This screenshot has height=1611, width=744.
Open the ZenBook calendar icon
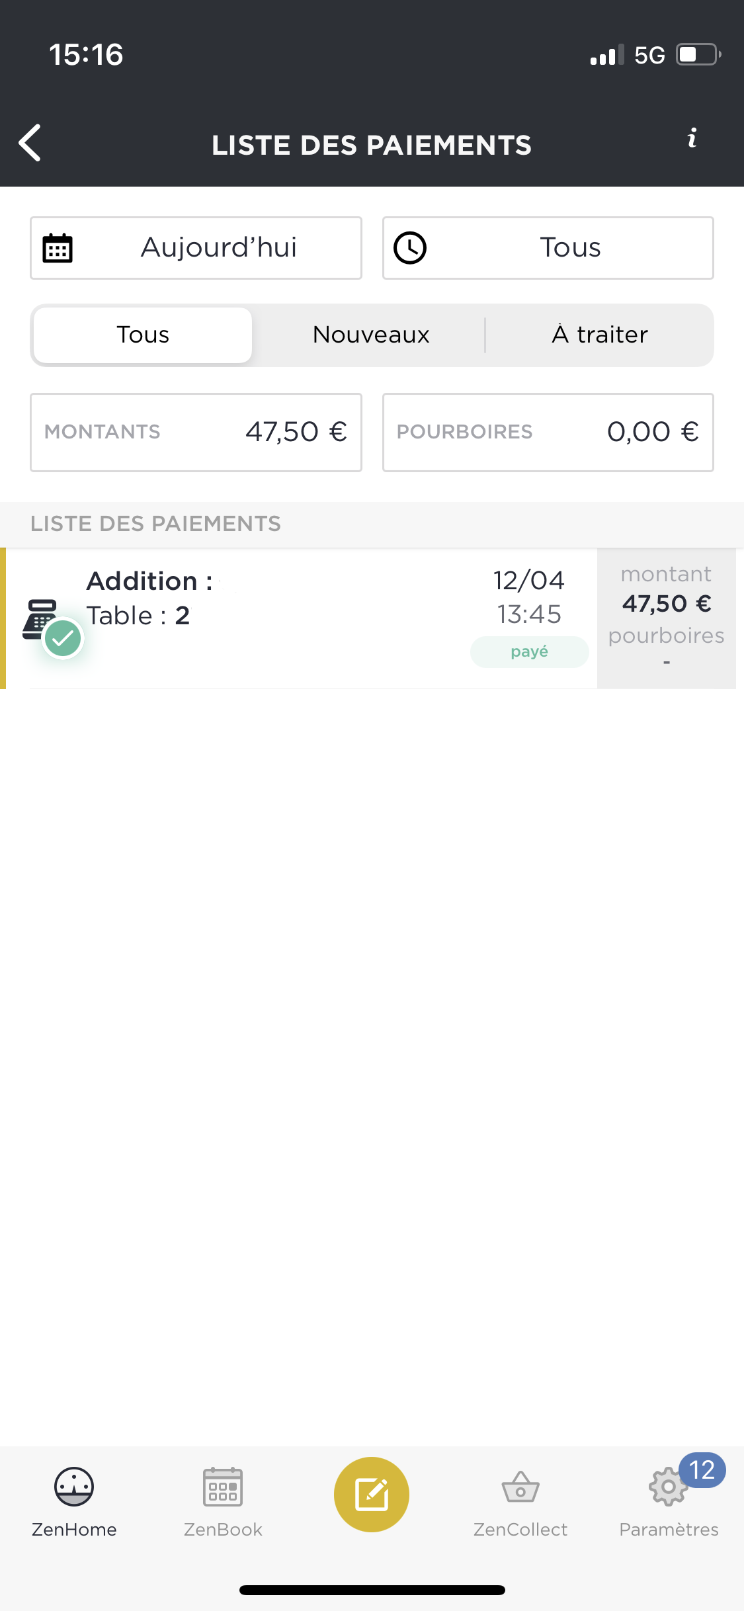click(x=223, y=1487)
